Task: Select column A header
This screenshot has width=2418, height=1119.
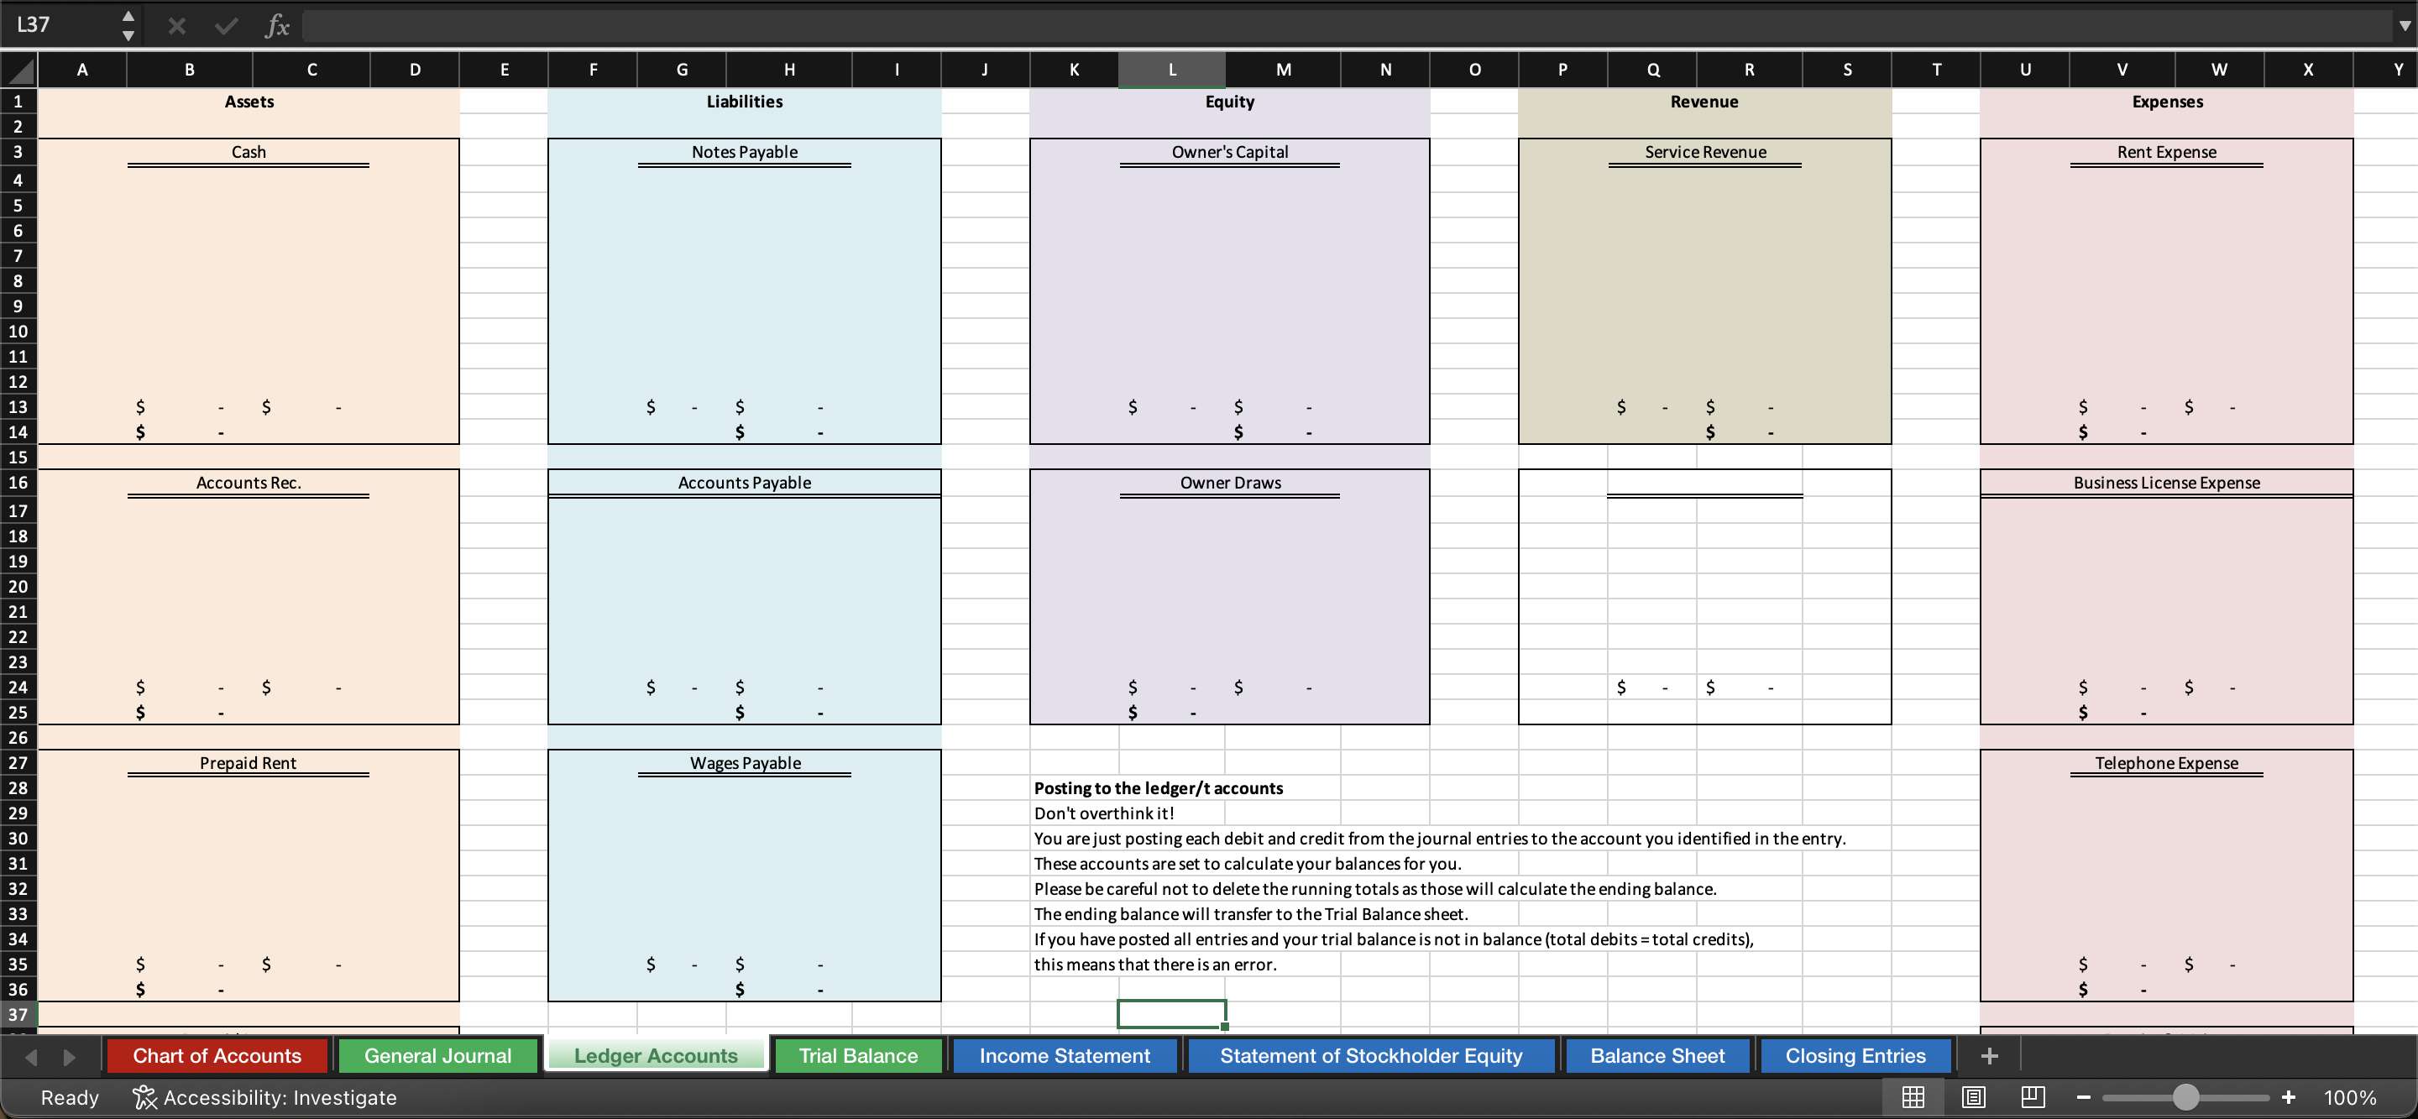Action: pos(82,70)
